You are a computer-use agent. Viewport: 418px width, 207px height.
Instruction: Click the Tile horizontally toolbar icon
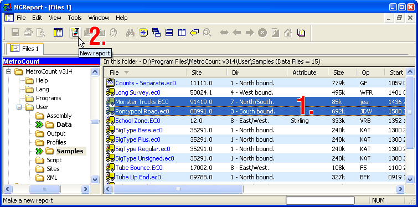click(x=169, y=33)
